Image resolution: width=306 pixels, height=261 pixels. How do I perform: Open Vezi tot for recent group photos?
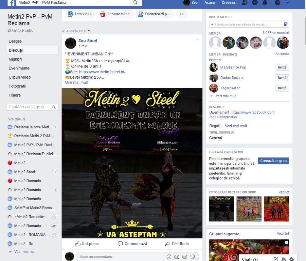[284, 192]
